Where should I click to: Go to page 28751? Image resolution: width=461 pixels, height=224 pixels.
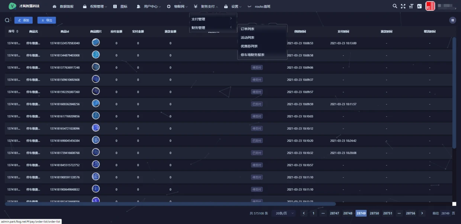(388, 213)
